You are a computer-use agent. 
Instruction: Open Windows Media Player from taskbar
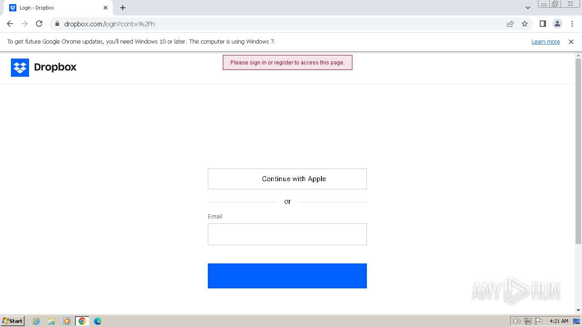tap(67, 321)
